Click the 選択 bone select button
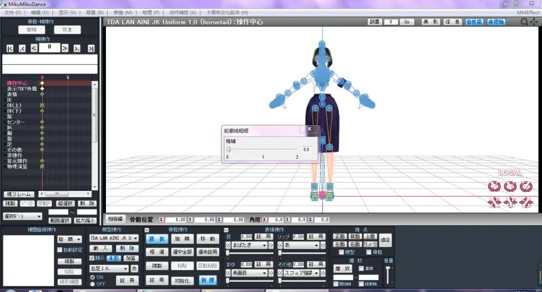The height and width of the screenshot is (292, 542). 157,239
